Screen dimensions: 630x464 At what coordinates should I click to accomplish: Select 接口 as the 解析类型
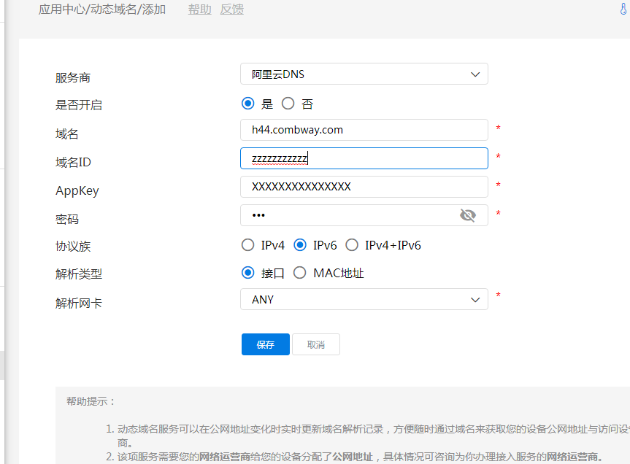(248, 273)
